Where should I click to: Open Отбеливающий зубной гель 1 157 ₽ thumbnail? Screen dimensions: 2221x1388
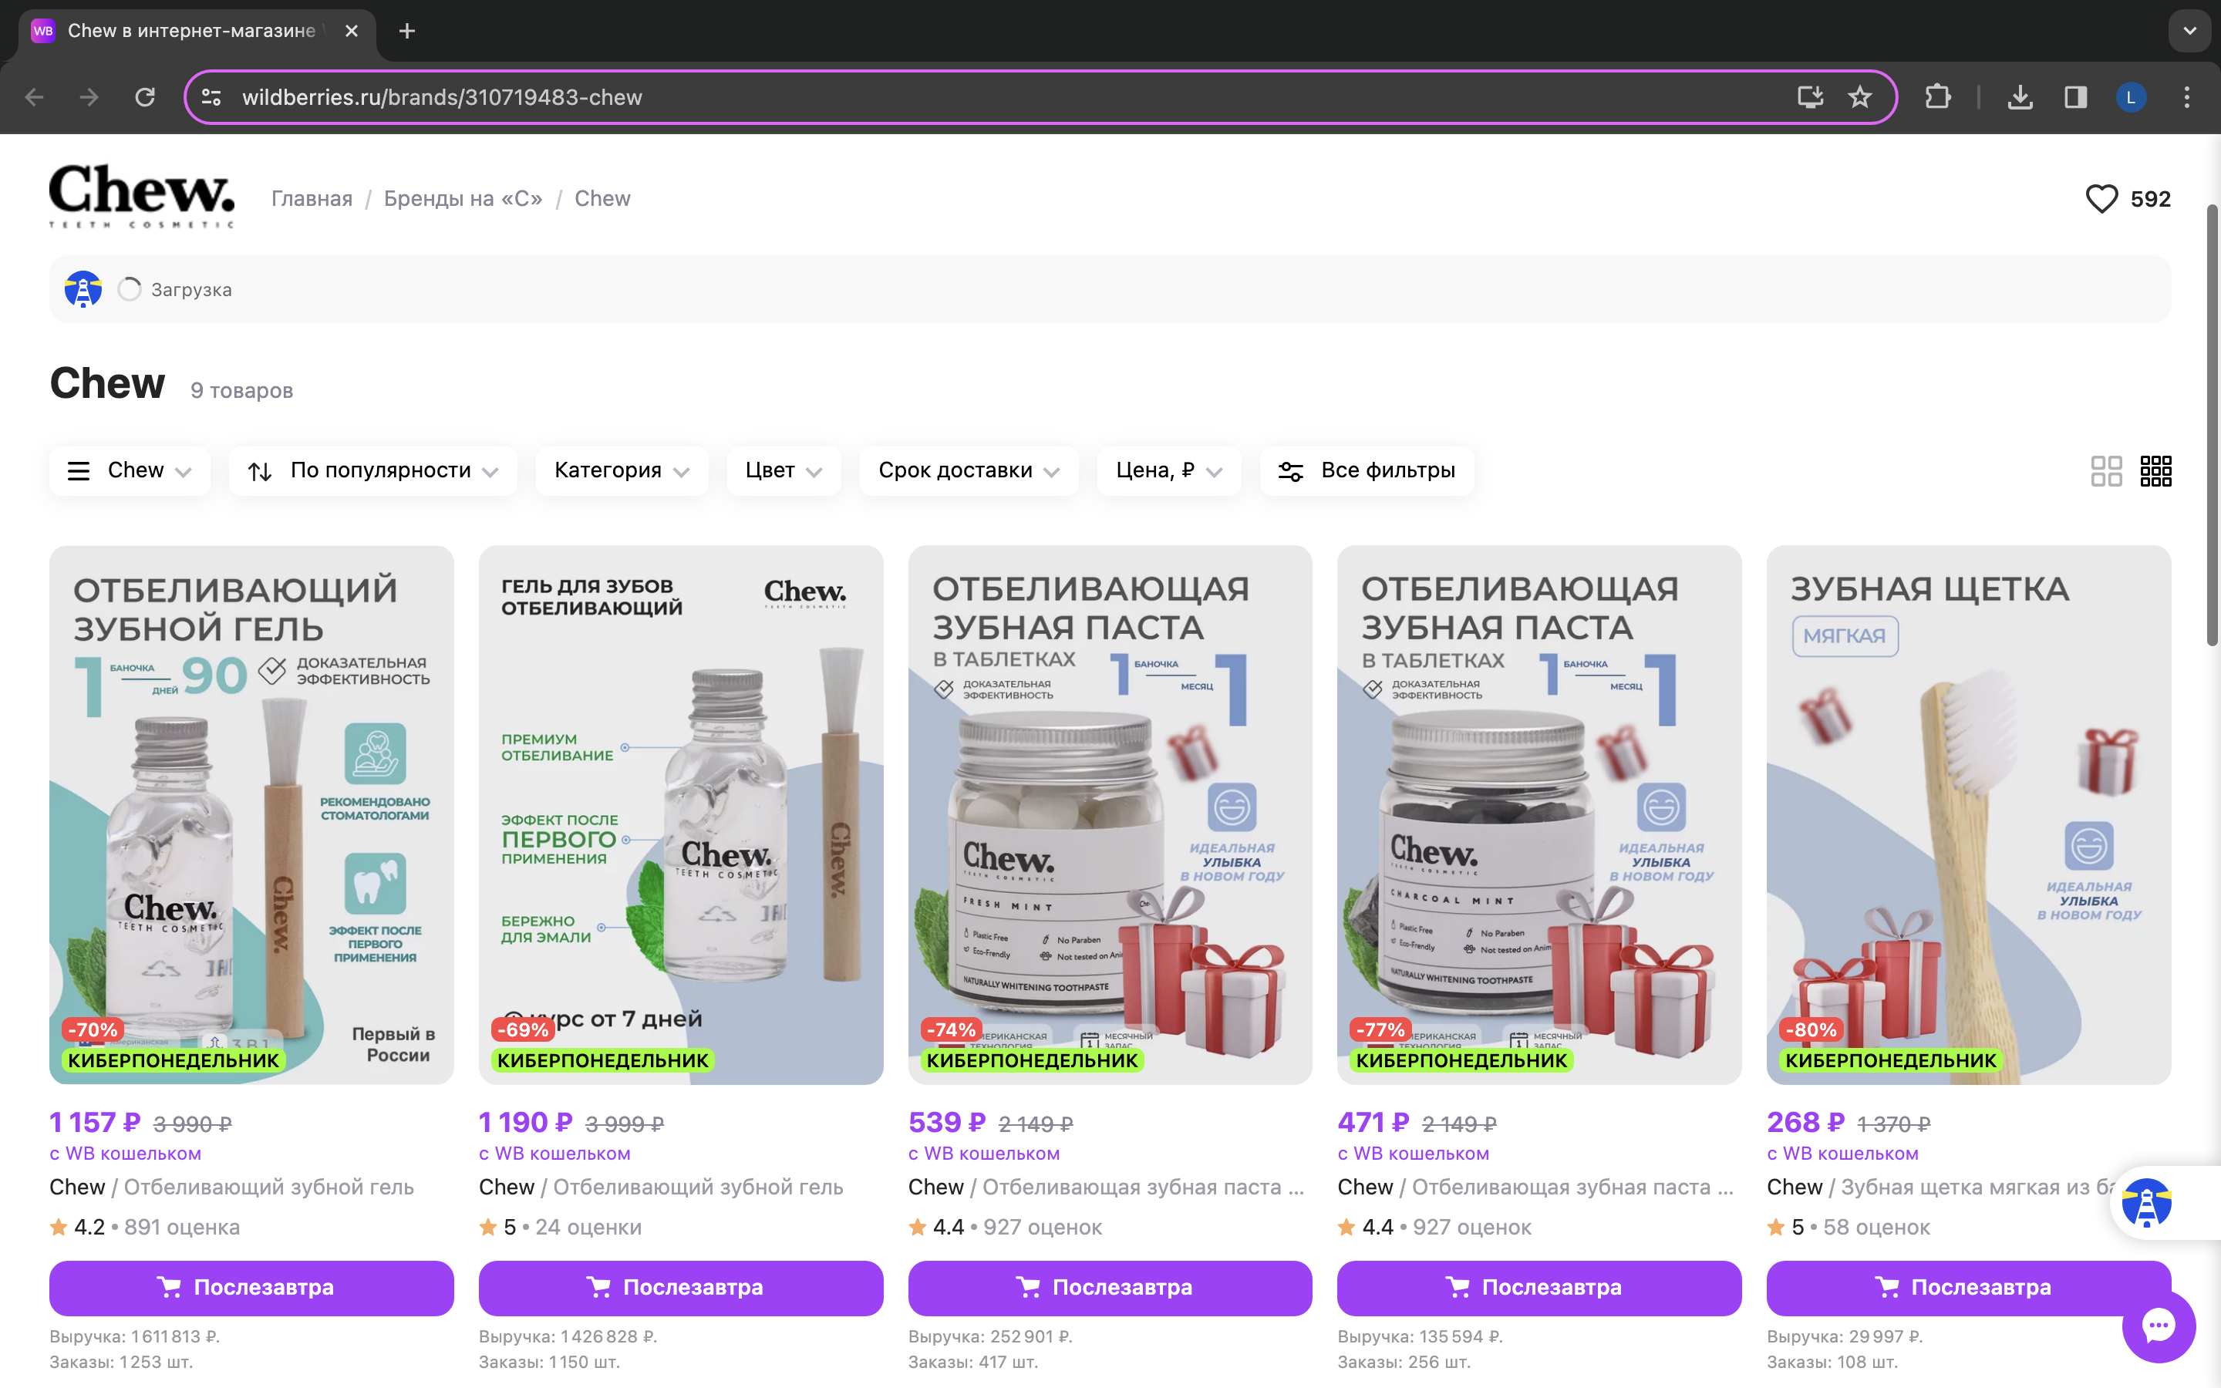click(251, 815)
